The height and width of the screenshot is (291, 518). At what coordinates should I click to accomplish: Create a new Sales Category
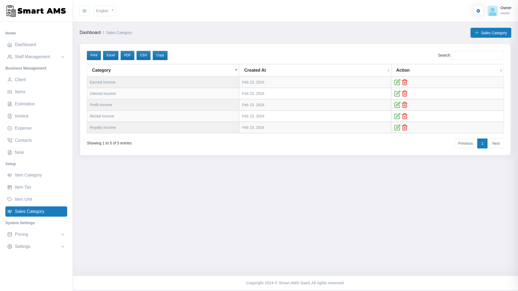[491, 33]
